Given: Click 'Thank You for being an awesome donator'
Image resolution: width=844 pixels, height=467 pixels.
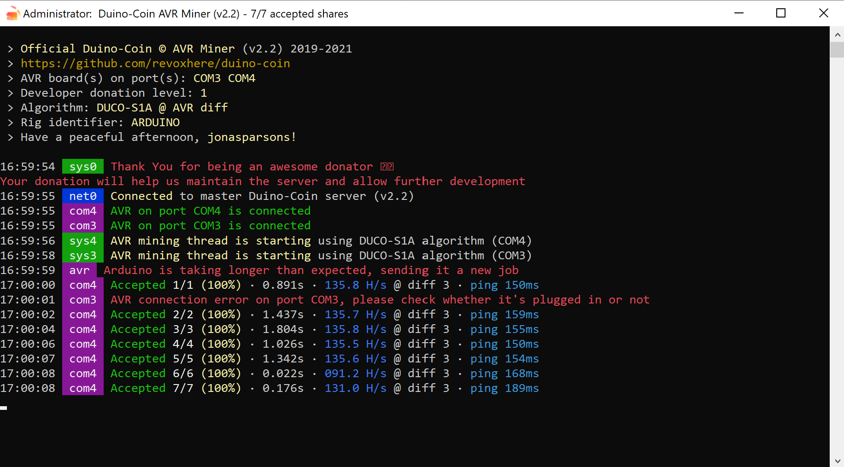Looking at the screenshot, I should click(242, 167).
